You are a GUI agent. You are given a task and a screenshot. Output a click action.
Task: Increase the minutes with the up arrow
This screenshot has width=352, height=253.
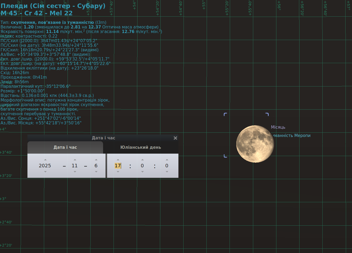(x=142, y=160)
